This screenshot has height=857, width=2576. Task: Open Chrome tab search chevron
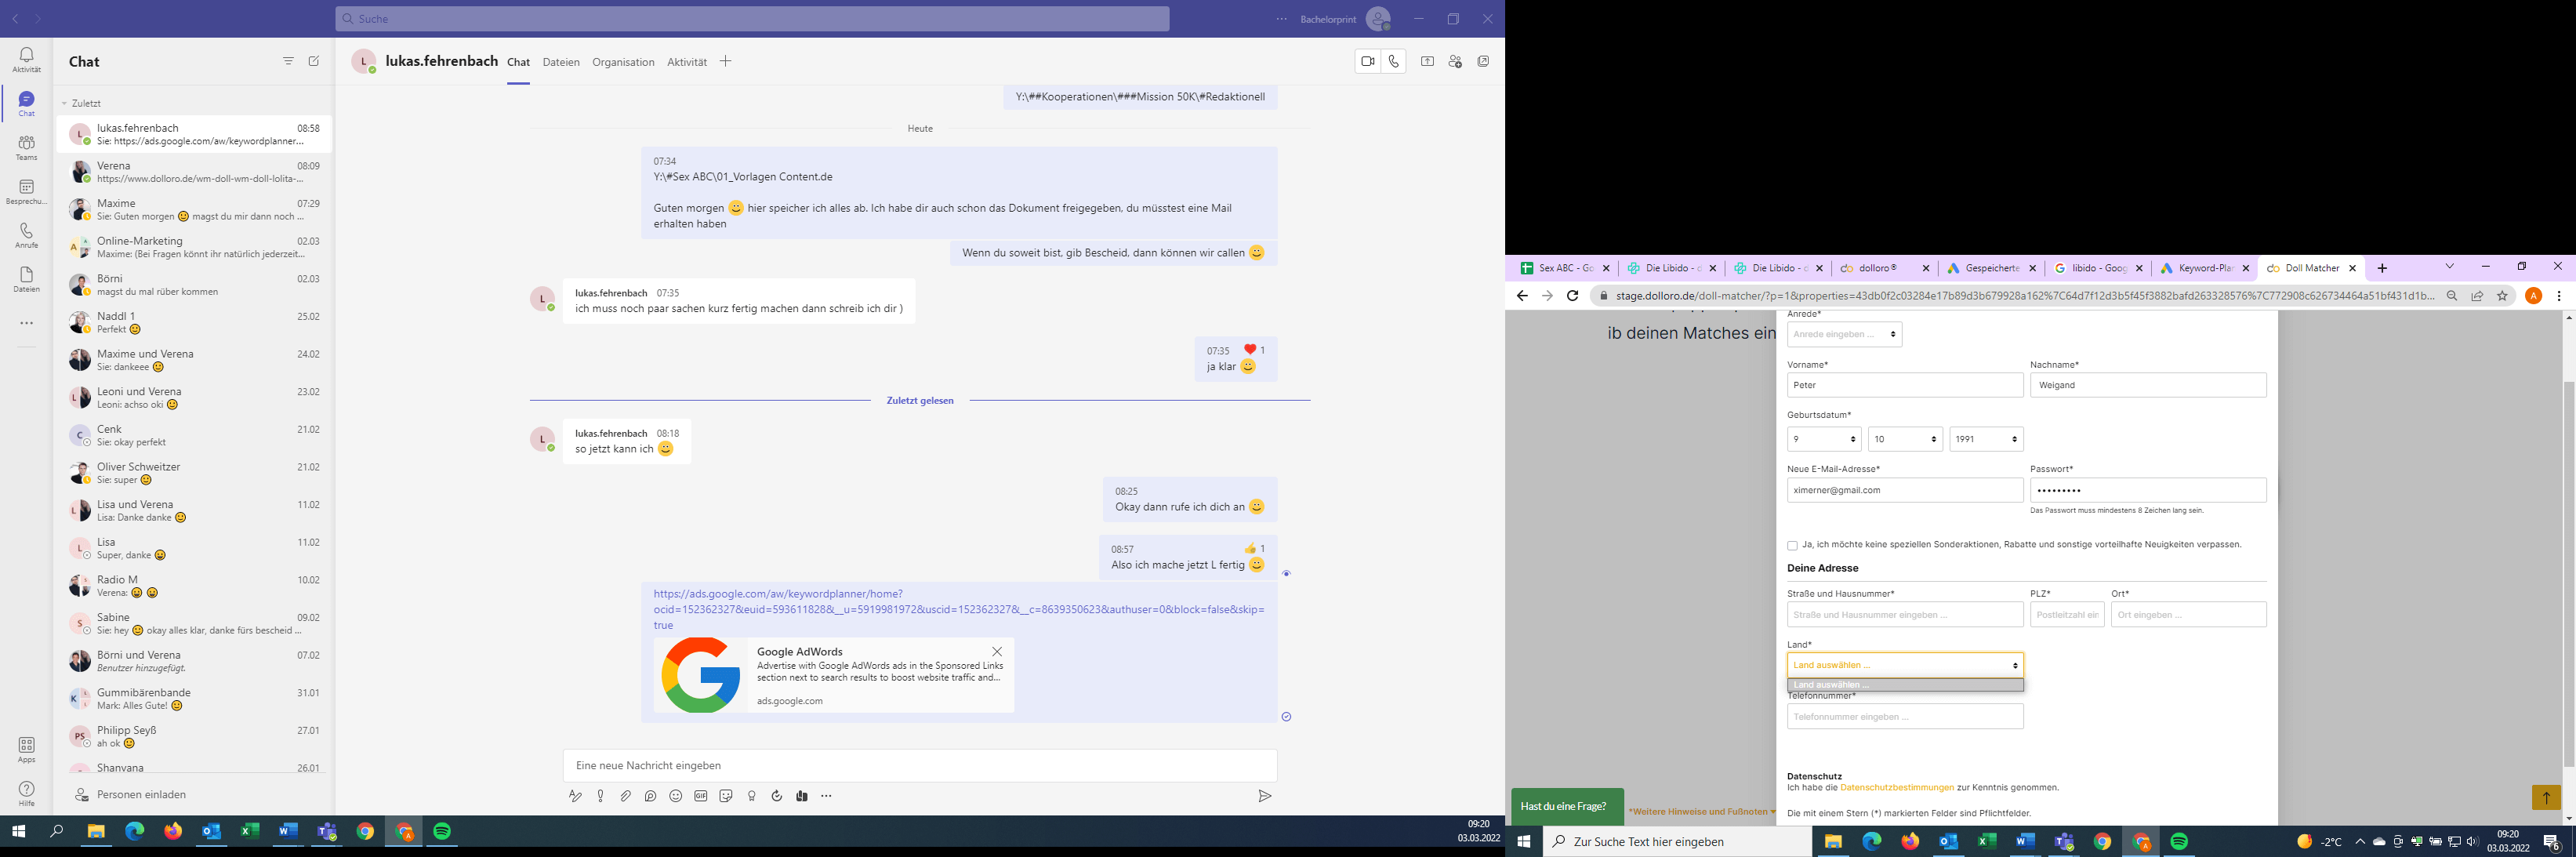coord(2449,266)
